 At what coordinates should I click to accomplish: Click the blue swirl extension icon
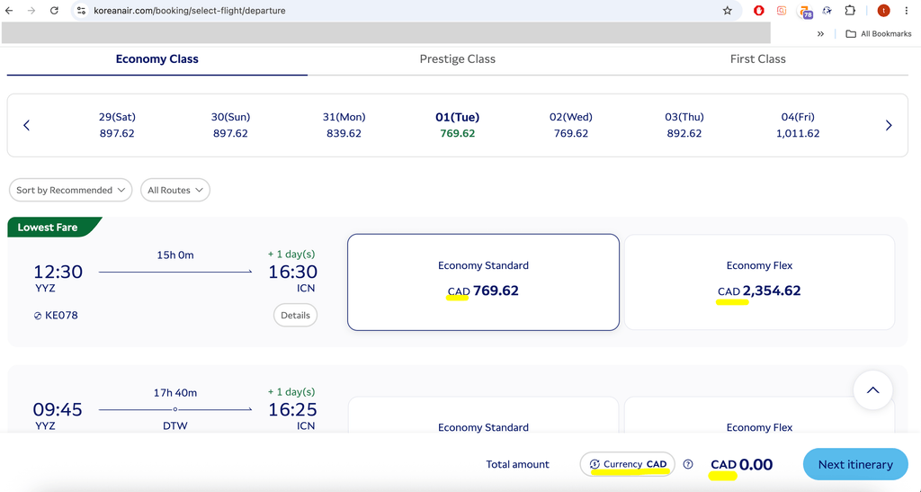pyautogui.click(x=827, y=11)
